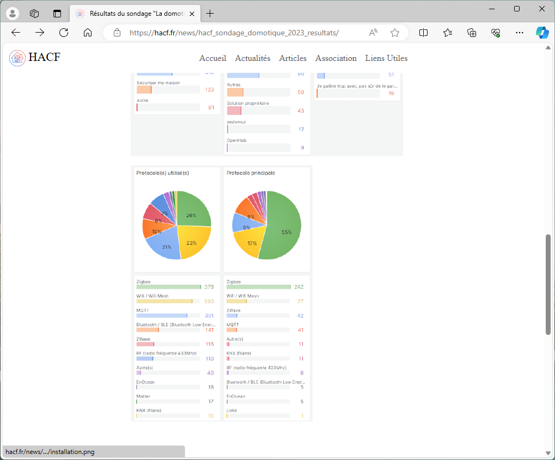Click the browser back arrow
The height and width of the screenshot is (460, 555).
[16, 33]
